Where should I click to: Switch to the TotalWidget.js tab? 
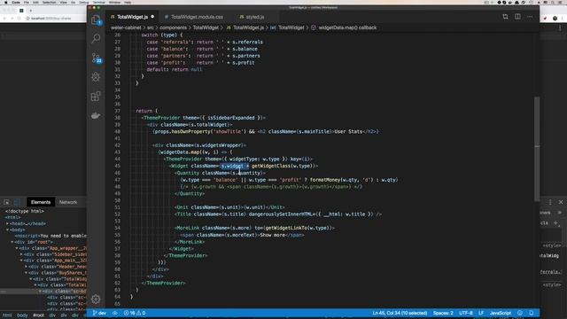pos(132,17)
